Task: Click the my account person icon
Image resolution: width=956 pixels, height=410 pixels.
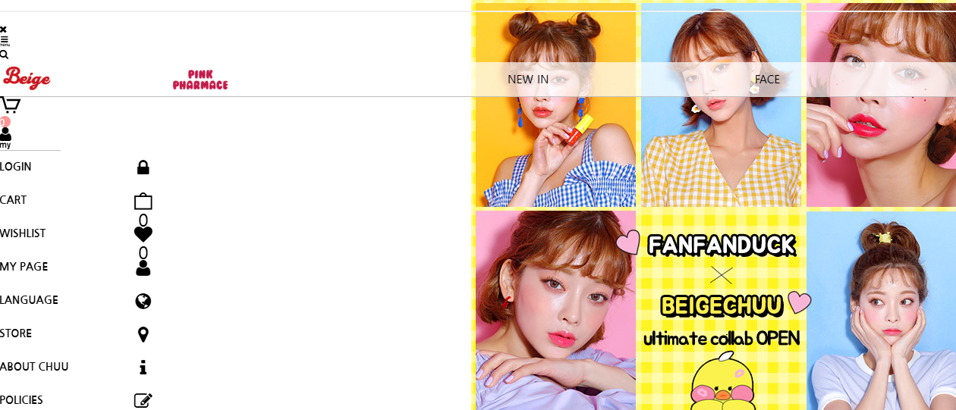Action: click(5, 137)
